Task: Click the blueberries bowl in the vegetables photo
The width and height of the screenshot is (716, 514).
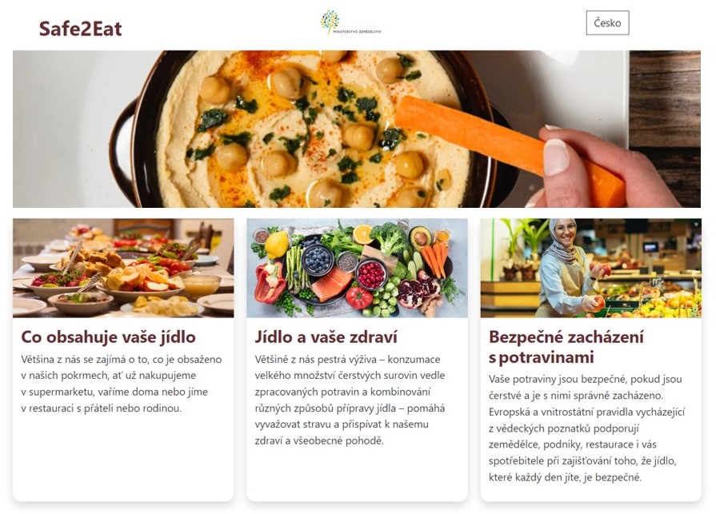Action: pyautogui.click(x=318, y=260)
